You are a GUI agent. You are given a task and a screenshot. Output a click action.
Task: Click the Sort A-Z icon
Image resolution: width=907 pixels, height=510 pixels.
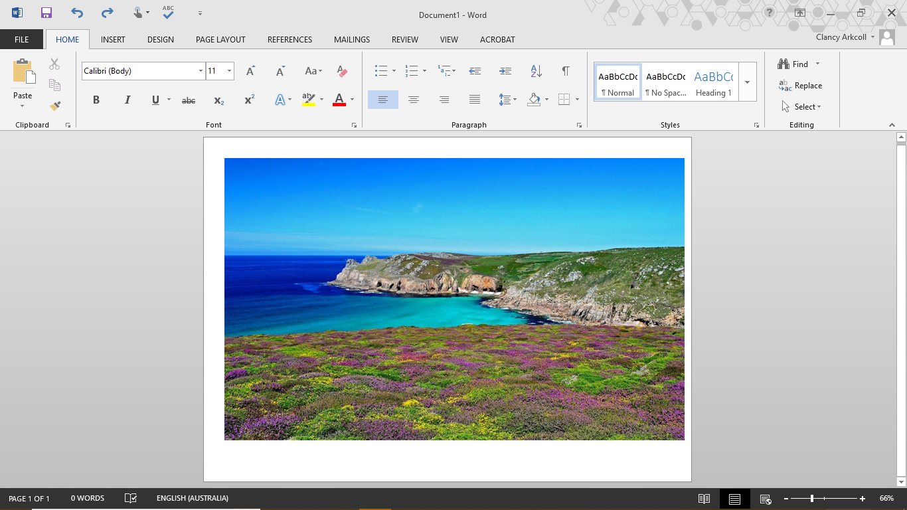536,71
